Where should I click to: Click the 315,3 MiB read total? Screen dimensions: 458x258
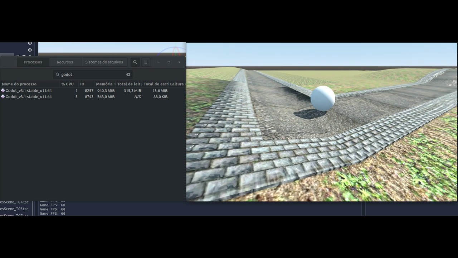pos(132,91)
